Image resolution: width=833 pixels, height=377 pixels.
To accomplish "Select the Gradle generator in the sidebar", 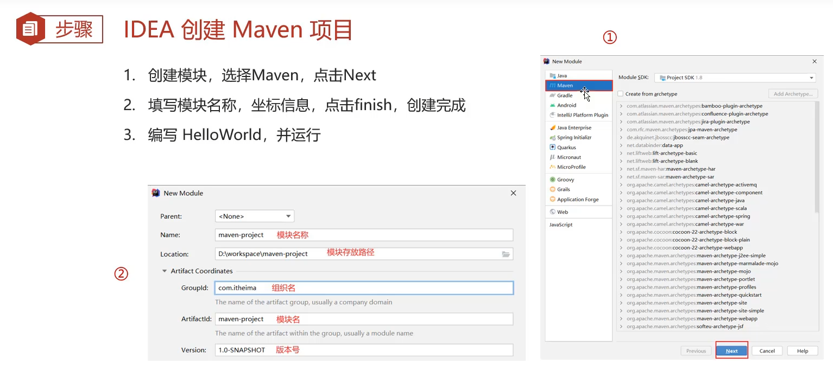I will point(567,95).
